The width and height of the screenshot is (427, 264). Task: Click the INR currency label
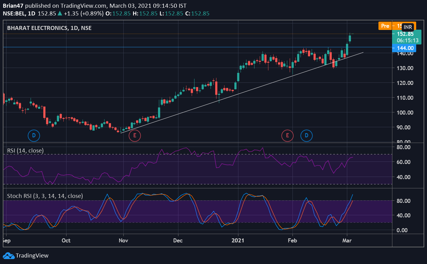click(408, 27)
